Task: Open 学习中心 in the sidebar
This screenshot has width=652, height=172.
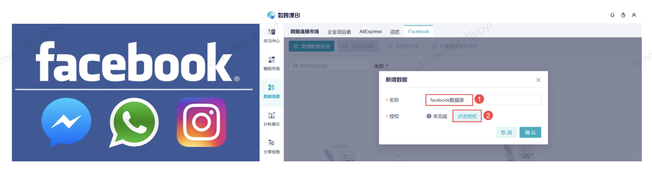Action: [x=271, y=36]
